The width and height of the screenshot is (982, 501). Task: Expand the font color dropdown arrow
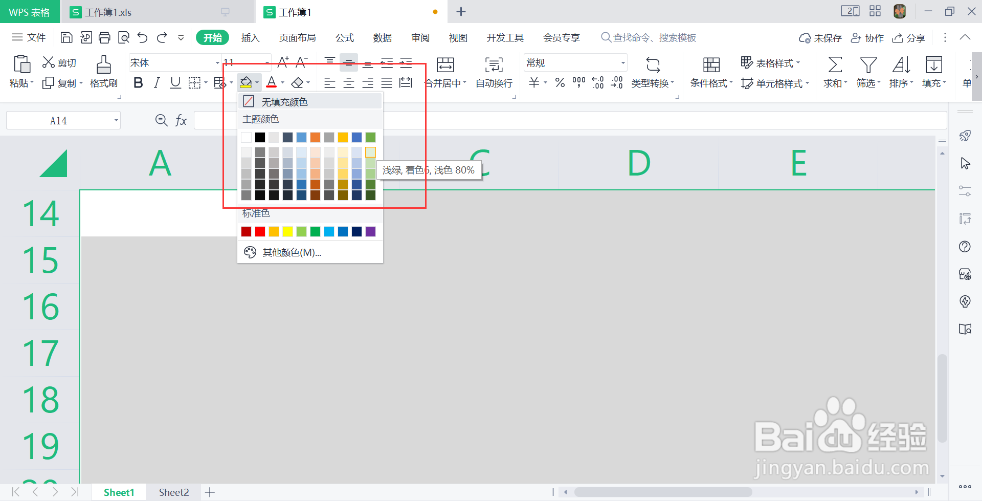pos(282,82)
